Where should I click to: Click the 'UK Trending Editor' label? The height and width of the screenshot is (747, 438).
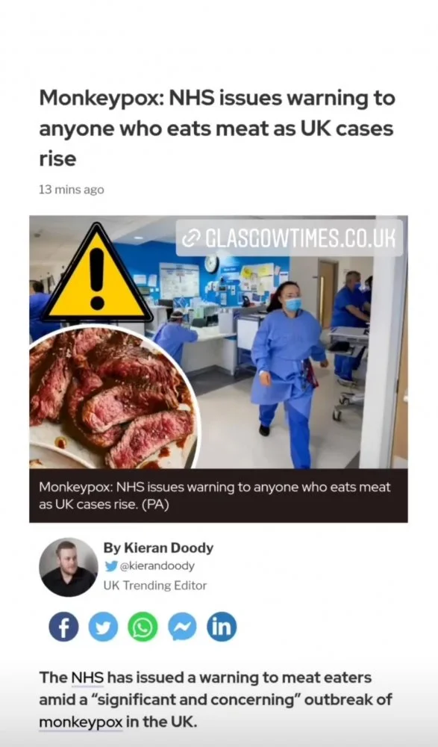pos(155,586)
